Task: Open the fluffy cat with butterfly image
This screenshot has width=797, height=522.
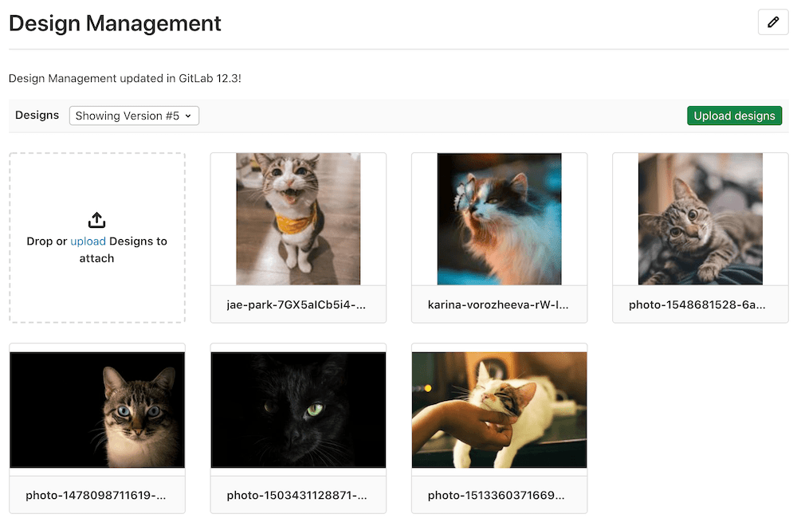Action: (499, 219)
